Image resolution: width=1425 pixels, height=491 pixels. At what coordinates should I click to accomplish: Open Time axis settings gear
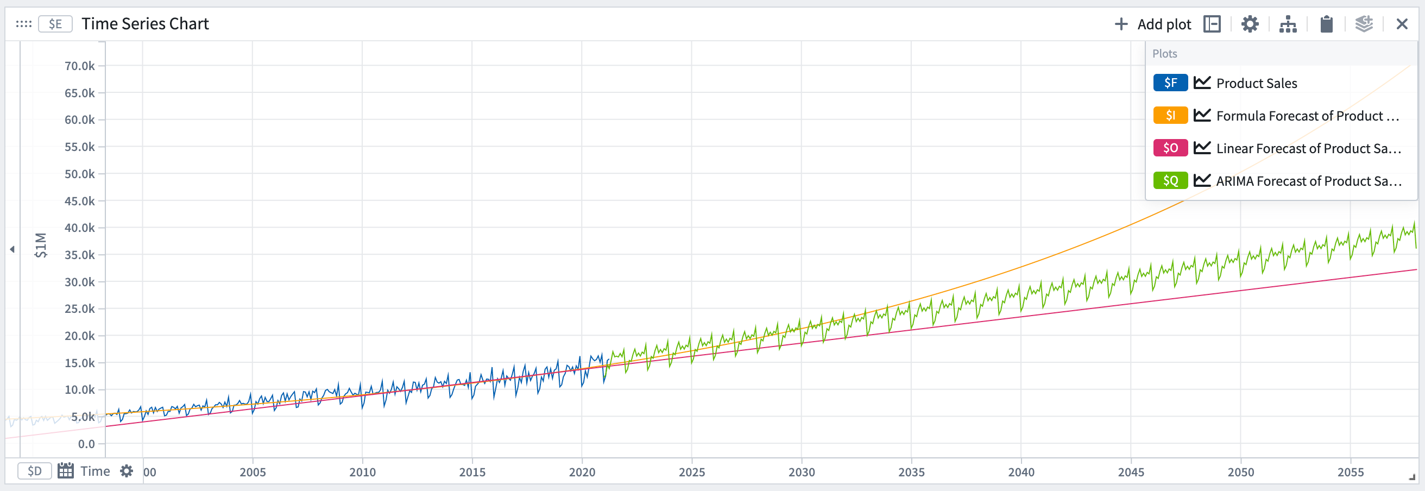(x=127, y=471)
